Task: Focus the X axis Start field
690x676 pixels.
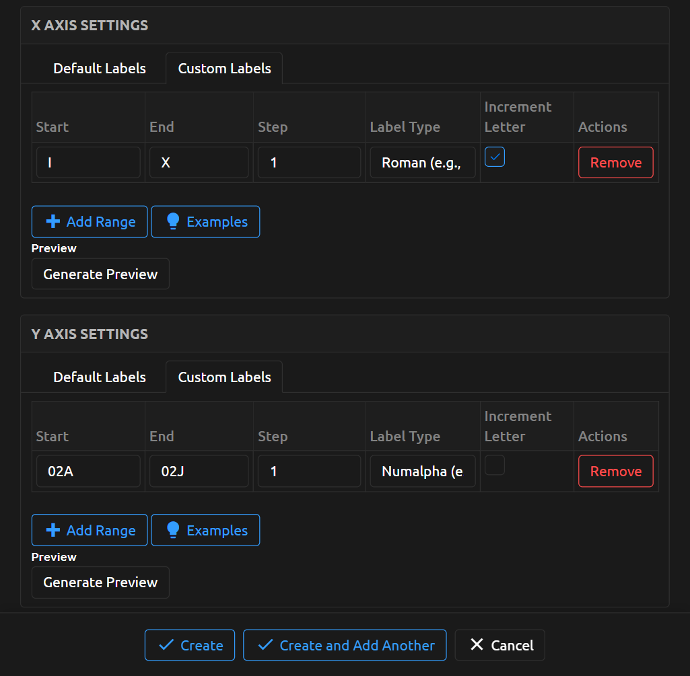Action: coord(88,163)
